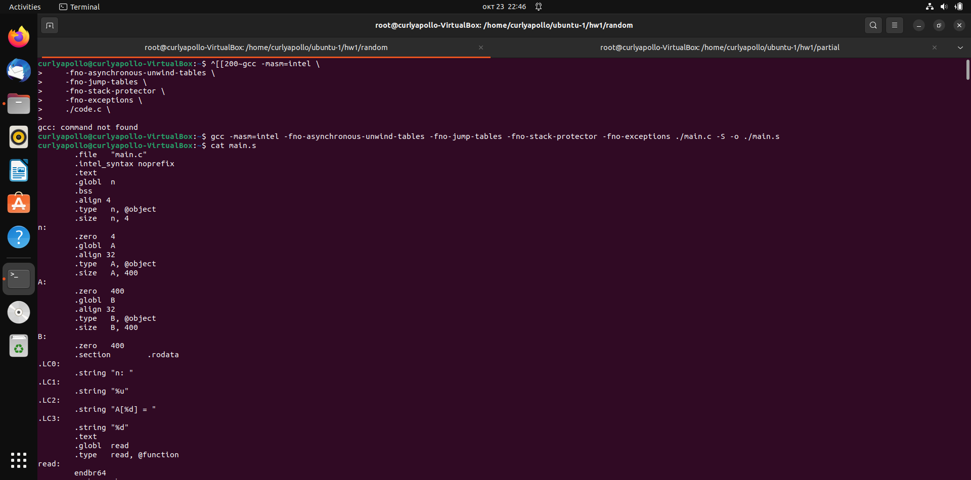Open Ubuntu Software center
The width and height of the screenshot is (971, 480).
point(19,204)
